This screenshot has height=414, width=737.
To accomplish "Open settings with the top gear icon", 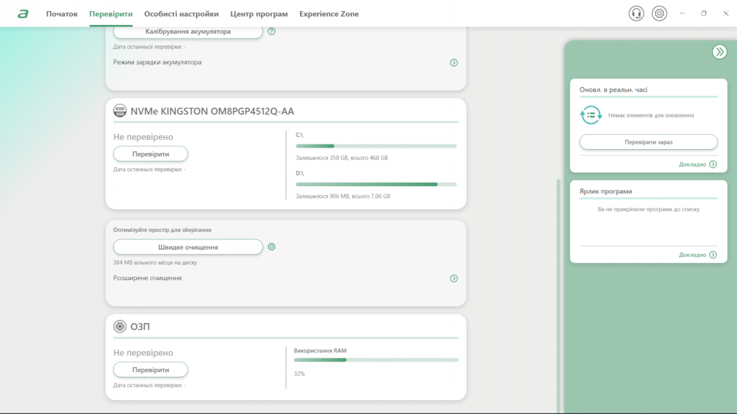I will point(660,14).
